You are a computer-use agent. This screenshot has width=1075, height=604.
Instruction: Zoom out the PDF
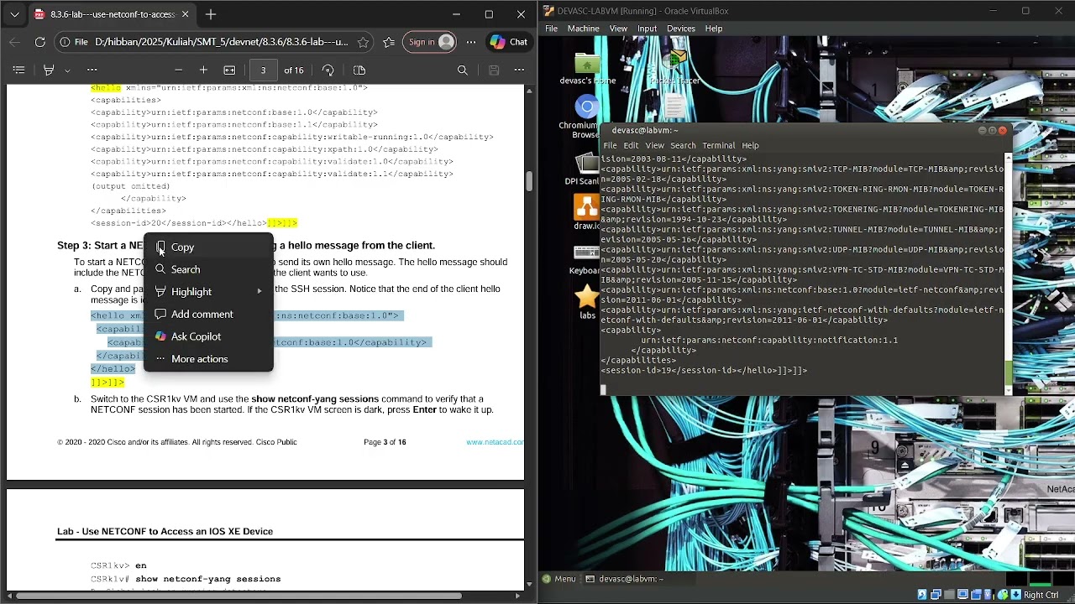178,70
